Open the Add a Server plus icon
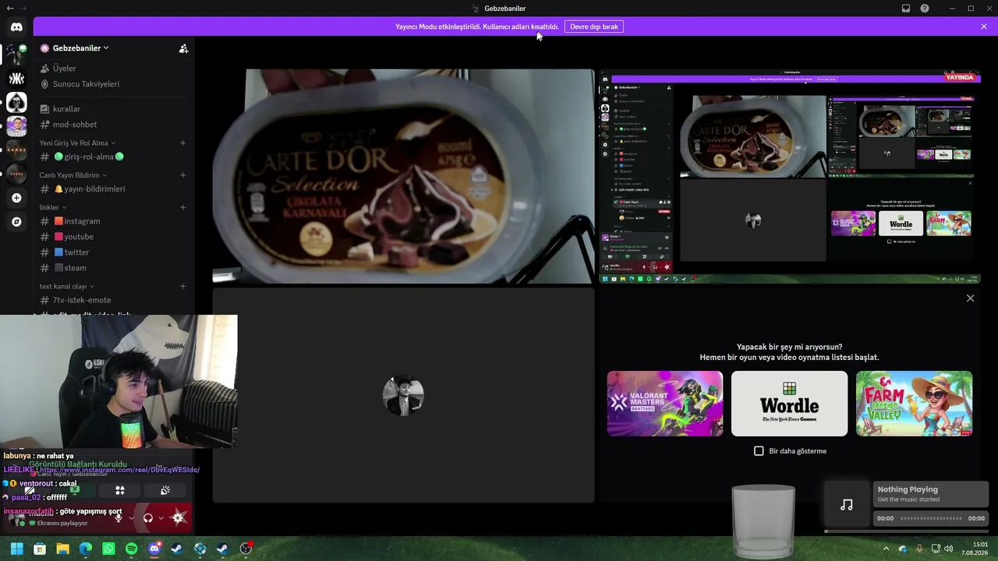 tap(16, 198)
